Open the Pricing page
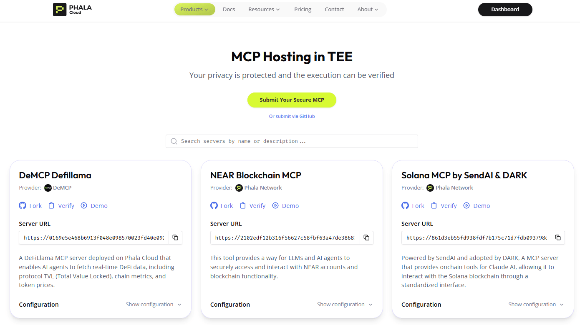Viewport: 580px width, 325px height. coord(303,9)
